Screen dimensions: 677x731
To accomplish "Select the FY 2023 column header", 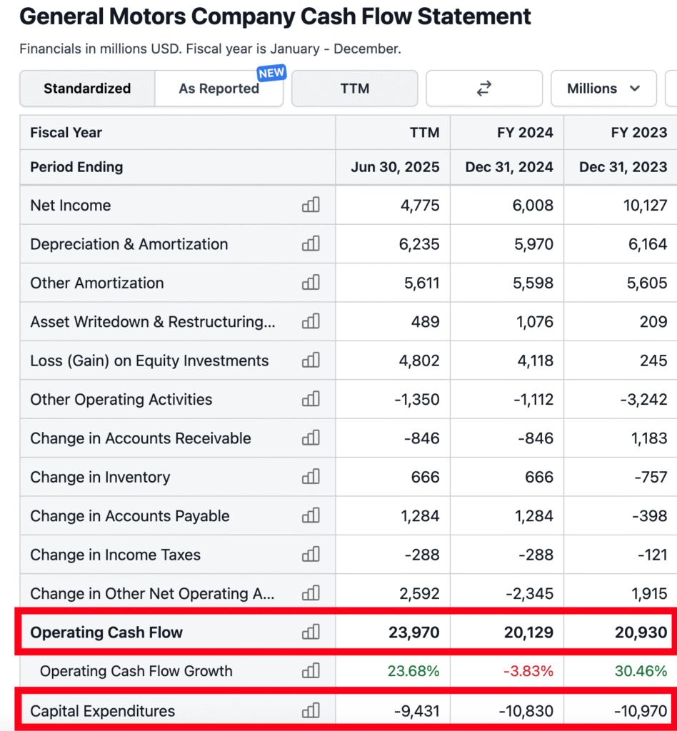I will click(x=639, y=133).
